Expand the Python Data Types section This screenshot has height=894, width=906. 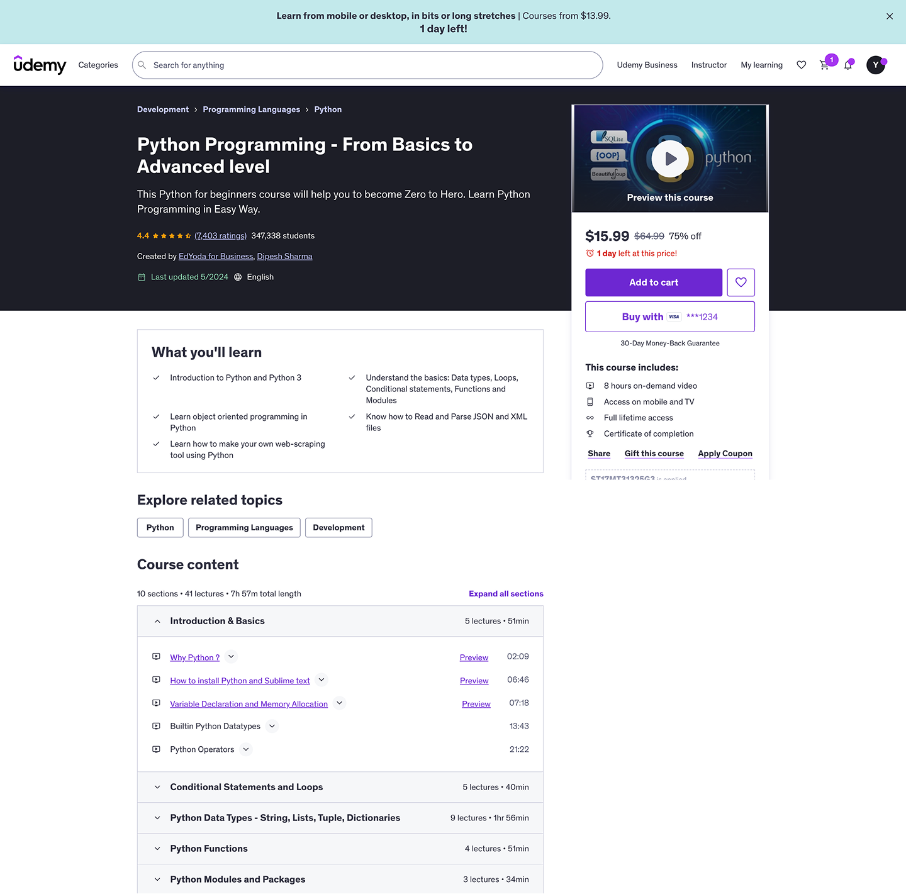point(340,818)
